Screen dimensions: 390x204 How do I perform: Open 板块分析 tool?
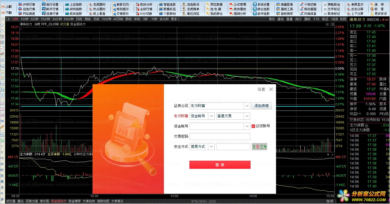pyautogui.click(x=144, y=4)
